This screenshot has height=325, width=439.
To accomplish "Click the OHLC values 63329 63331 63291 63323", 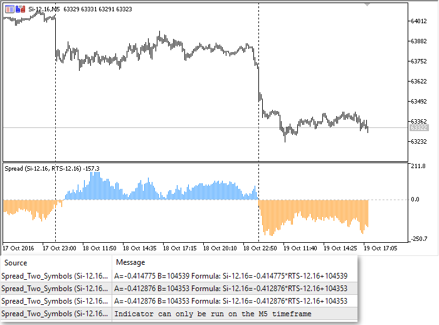I will tap(98, 9).
